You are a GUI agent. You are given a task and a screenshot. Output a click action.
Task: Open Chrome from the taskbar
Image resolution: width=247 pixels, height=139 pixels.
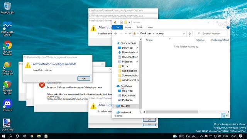pyautogui.click(x=32, y=136)
